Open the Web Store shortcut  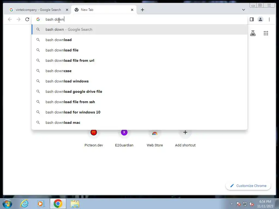(155, 138)
